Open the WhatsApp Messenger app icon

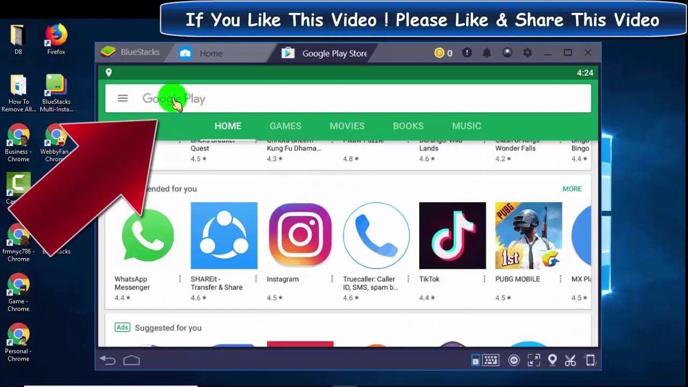pos(148,235)
